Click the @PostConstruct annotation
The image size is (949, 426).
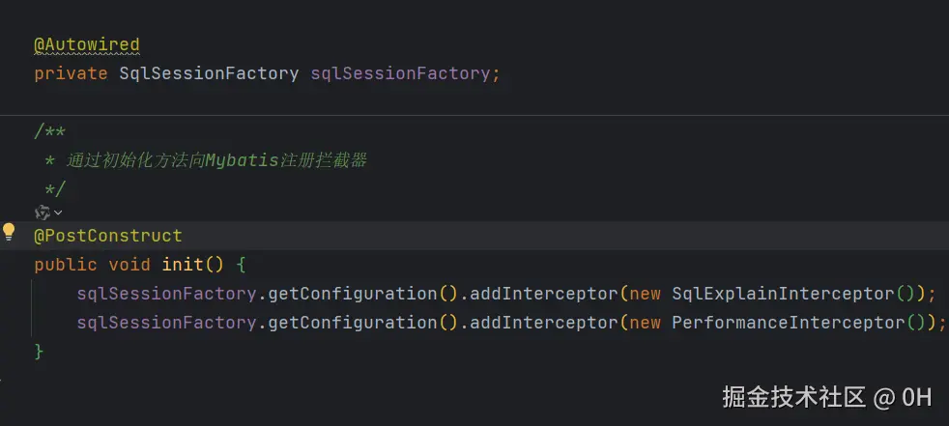107,236
